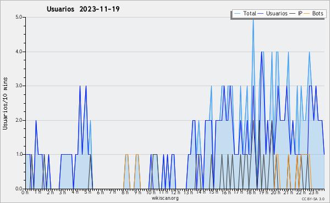Click the orange Bots legend line
The image size is (330, 203).
click(307, 14)
